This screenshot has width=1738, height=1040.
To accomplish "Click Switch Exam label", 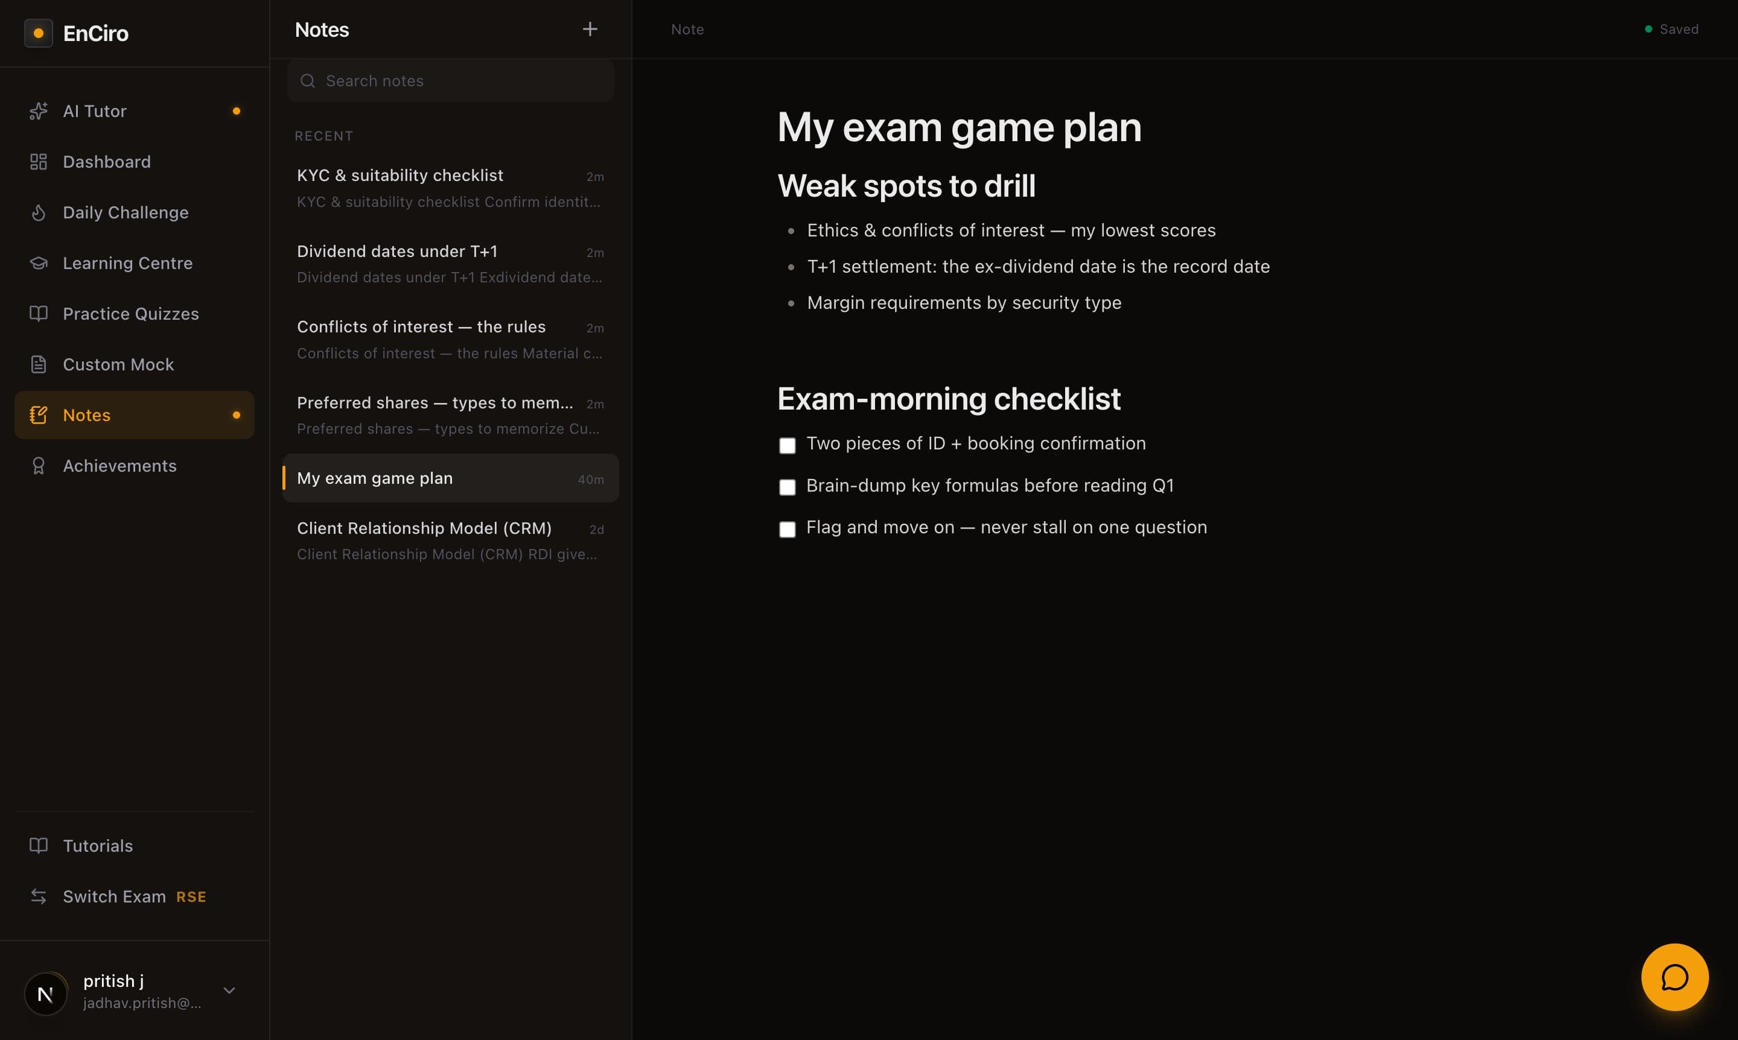I will [x=114, y=896].
